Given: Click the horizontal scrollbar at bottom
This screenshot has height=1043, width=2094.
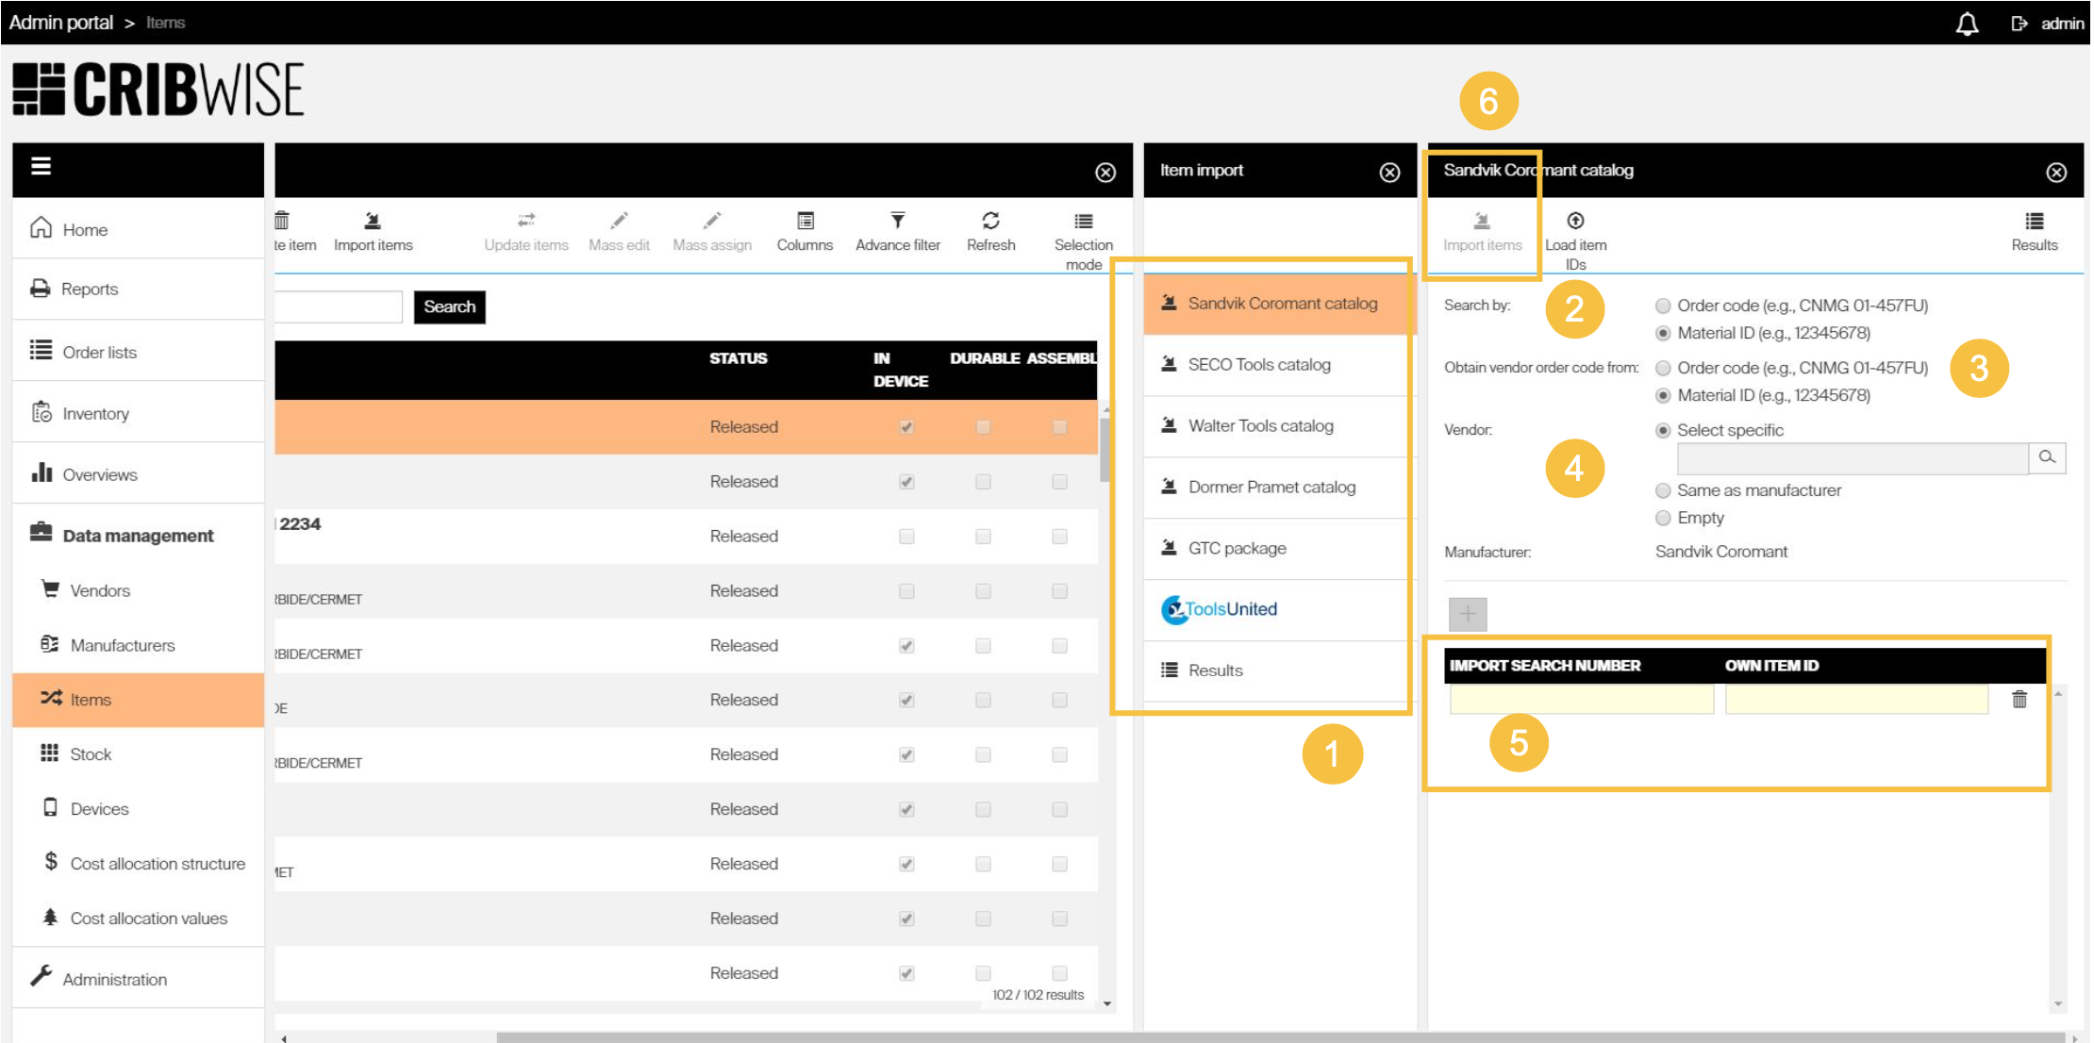Looking at the screenshot, I should (1283, 1037).
